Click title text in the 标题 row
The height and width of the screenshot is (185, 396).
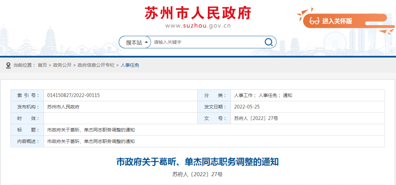pos(91,130)
